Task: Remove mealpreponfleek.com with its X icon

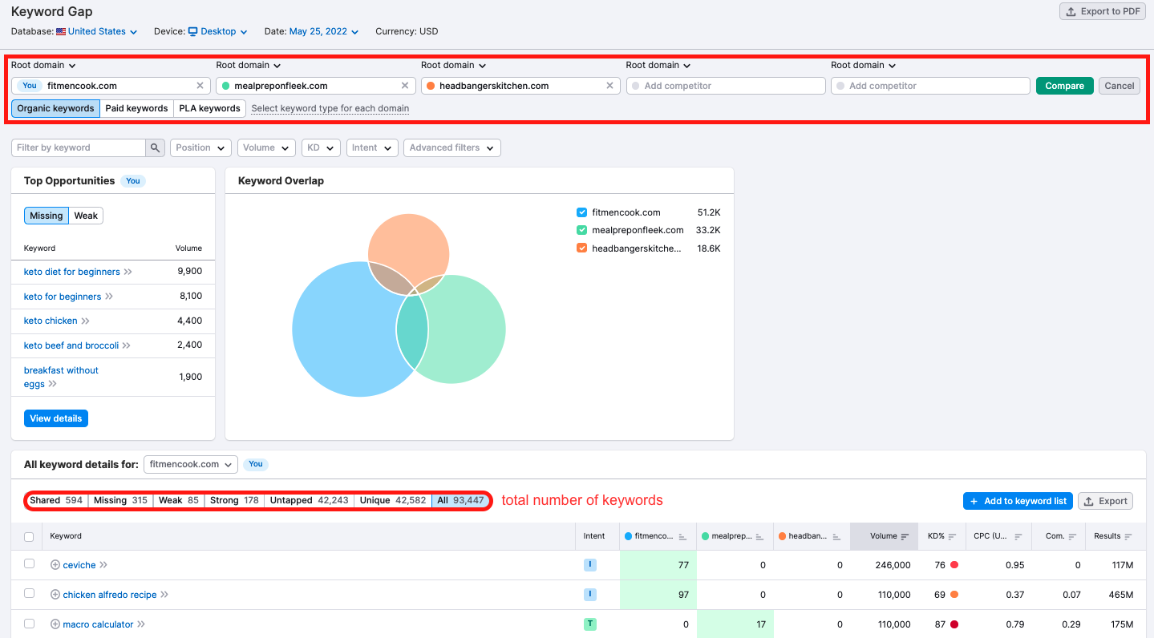Action: 405,86
